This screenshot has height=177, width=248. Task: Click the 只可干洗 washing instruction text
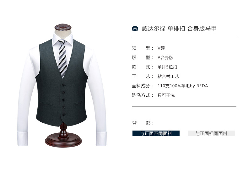pos(166,95)
